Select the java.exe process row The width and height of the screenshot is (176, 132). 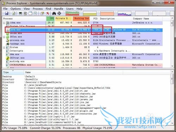tap(84, 30)
